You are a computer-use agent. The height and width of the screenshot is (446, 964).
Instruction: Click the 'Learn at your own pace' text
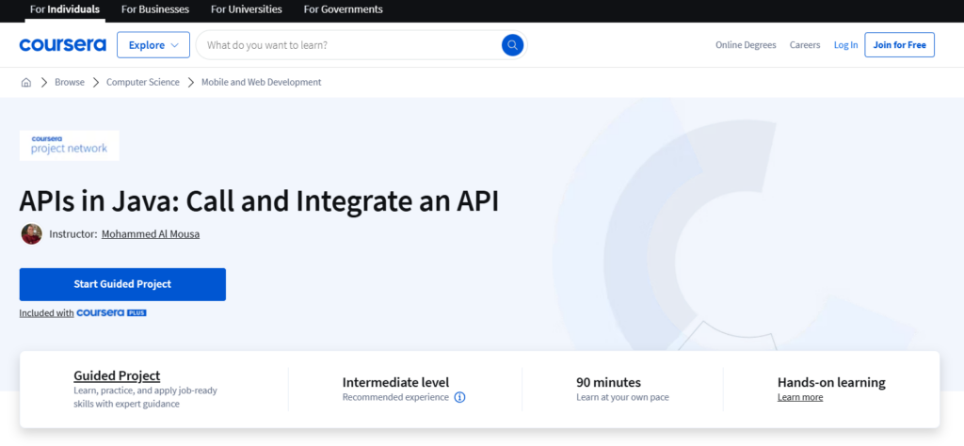622,397
